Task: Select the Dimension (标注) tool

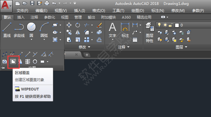Action: coord(125,30)
